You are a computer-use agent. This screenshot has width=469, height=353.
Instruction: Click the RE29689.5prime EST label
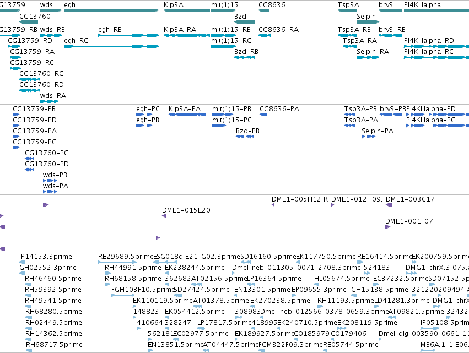coord(126,257)
